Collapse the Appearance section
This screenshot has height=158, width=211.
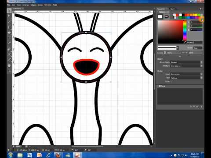[158, 12]
